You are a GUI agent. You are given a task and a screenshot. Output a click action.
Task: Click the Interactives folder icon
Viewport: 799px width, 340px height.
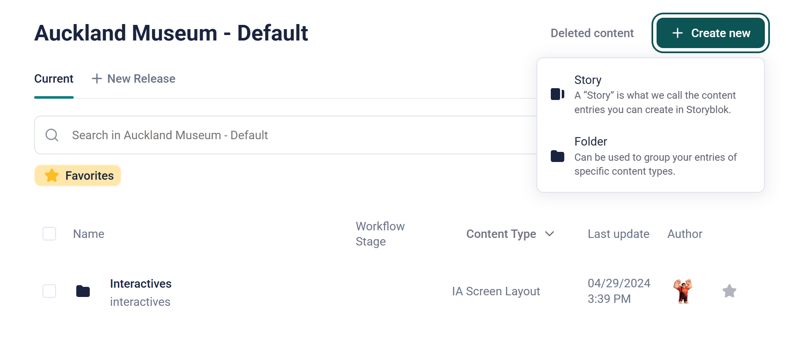pos(83,291)
